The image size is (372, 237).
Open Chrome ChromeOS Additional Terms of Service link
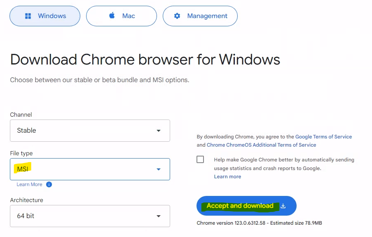tap(261, 145)
